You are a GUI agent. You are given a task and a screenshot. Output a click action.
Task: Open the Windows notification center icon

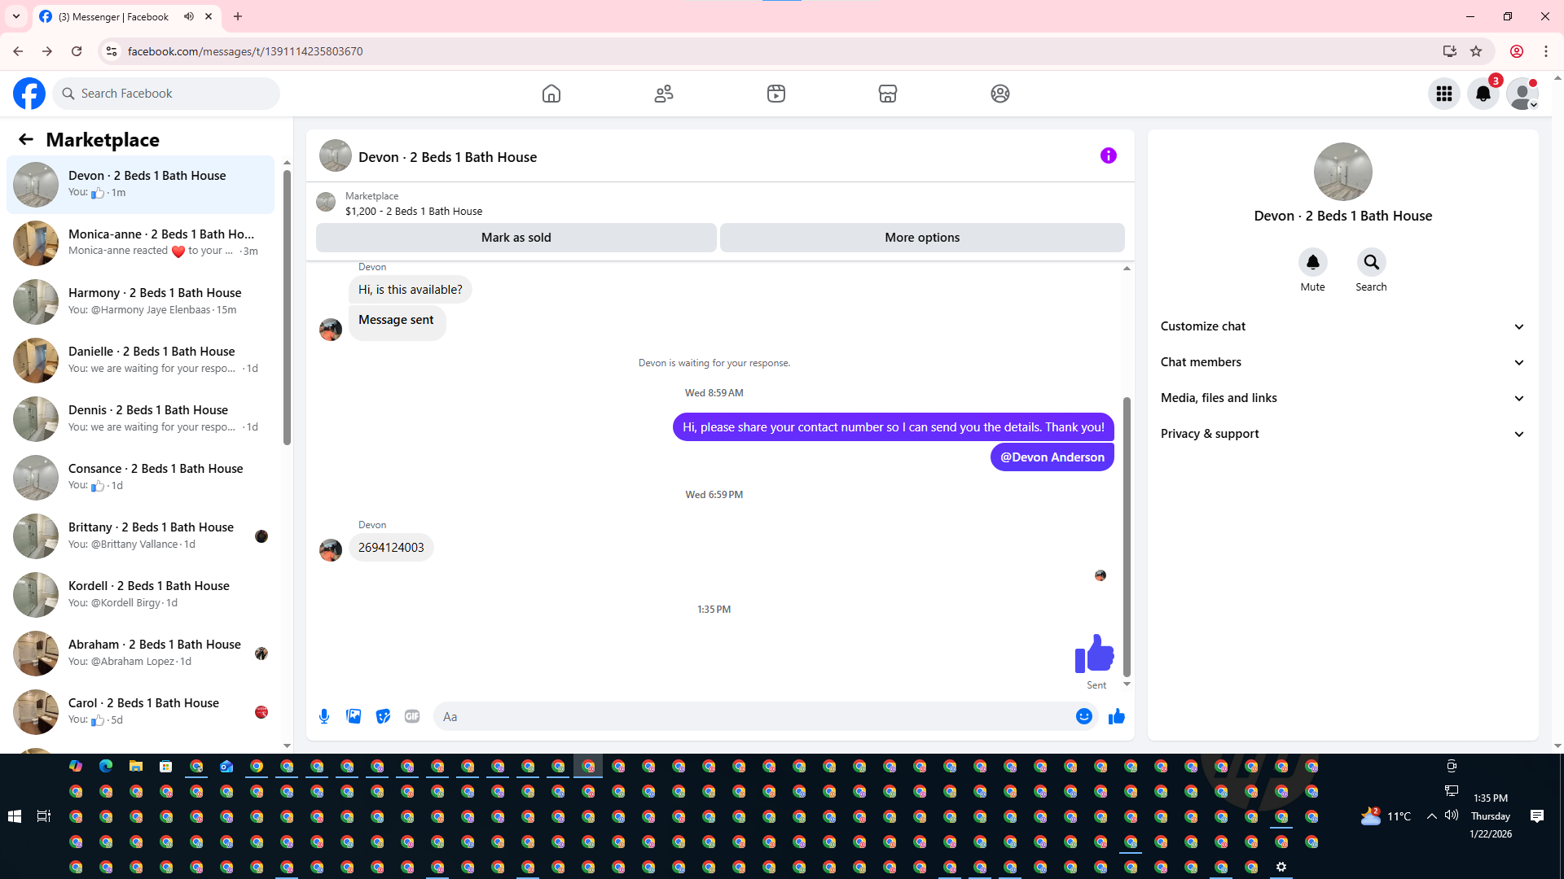pos(1537,816)
